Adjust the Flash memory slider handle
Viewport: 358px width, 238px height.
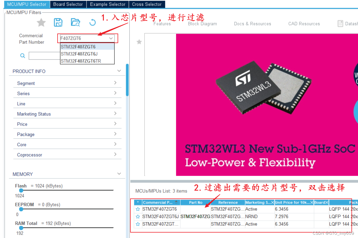pos(21,190)
